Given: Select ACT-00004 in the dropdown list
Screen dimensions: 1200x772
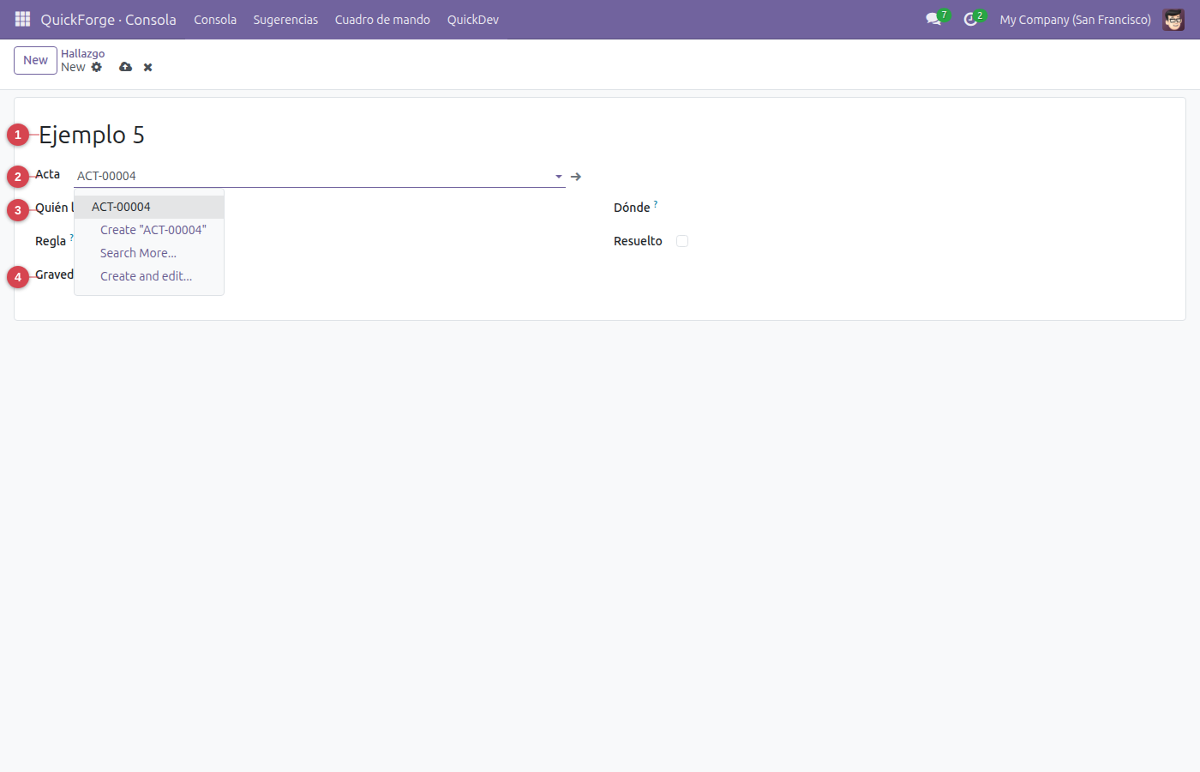Looking at the screenshot, I should [x=149, y=207].
